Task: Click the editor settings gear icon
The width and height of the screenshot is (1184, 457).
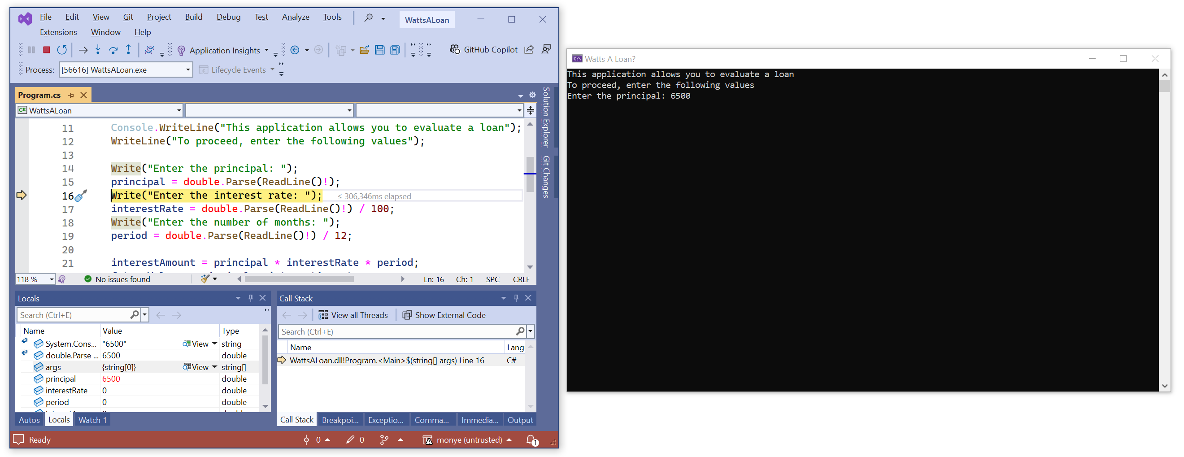Action: coord(532,95)
